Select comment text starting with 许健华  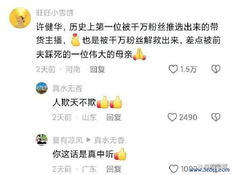click(128, 40)
